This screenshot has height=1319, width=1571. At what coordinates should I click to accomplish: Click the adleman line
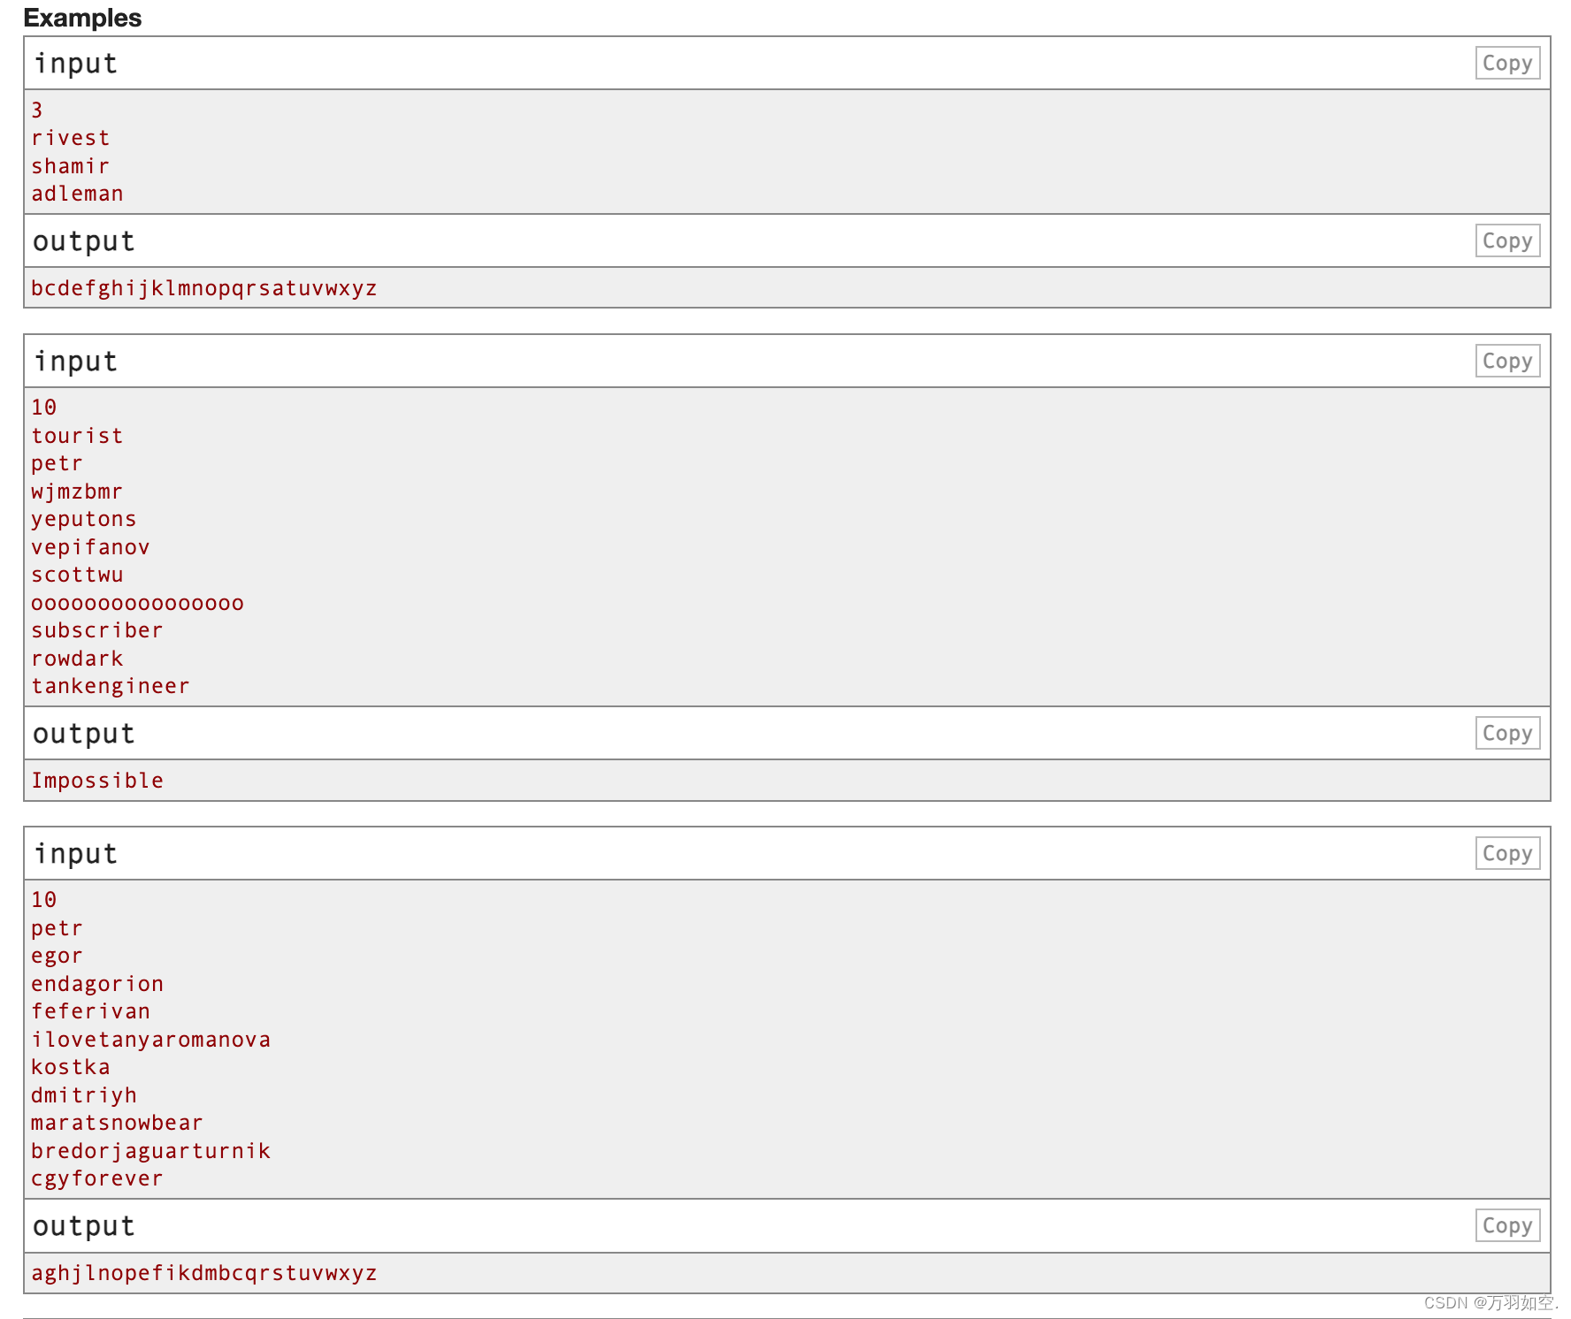click(x=77, y=193)
